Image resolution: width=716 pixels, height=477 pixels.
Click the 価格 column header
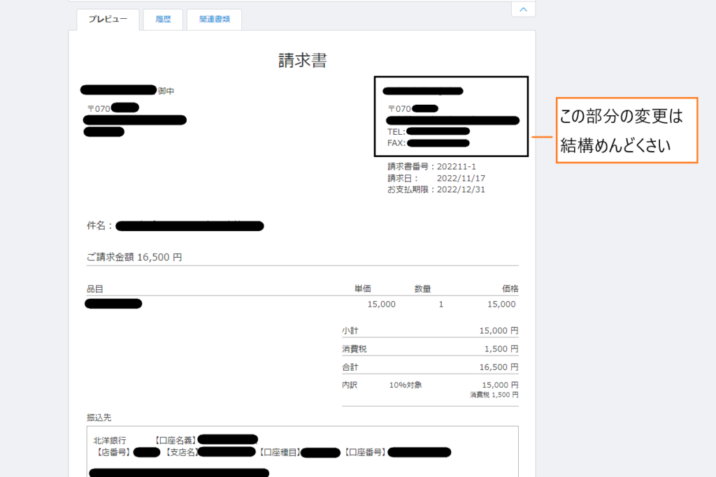pyautogui.click(x=510, y=288)
